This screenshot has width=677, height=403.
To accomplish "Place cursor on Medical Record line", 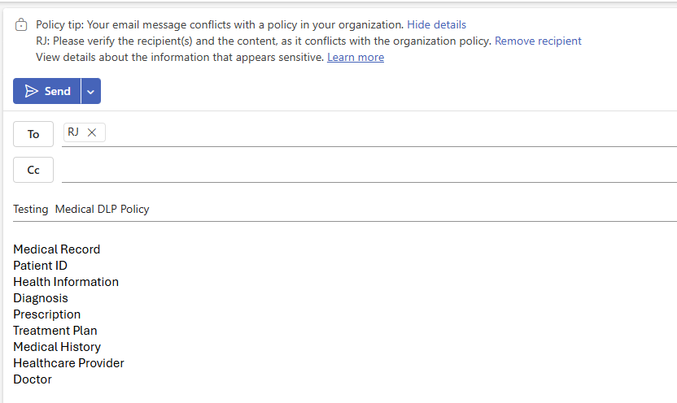I will coord(57,249).
